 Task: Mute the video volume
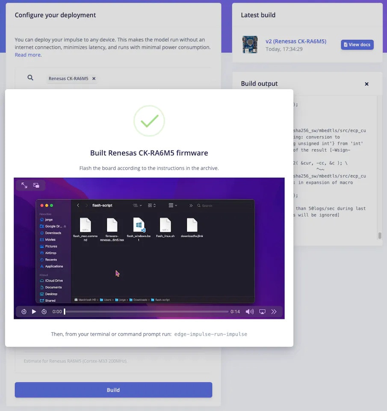click(250, 311)
